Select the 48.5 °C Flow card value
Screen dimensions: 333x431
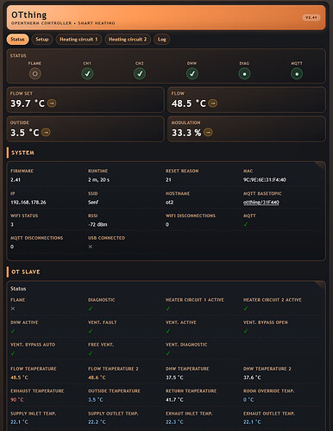tap(189, 103)
